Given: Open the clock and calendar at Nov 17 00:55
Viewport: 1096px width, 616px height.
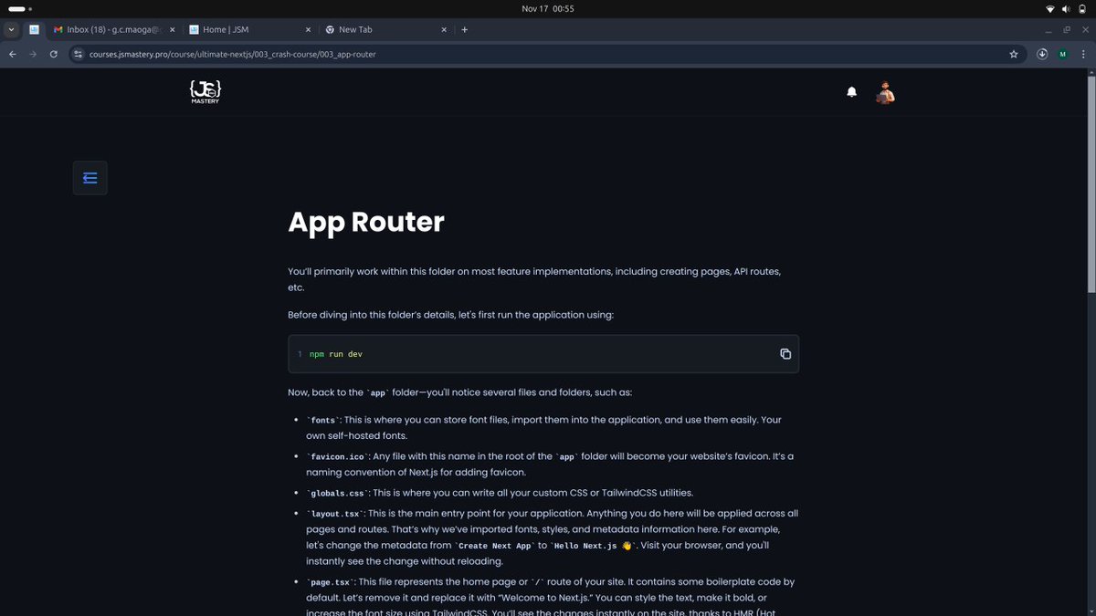Looking at the screenshot, I should [x=548, y=8].
